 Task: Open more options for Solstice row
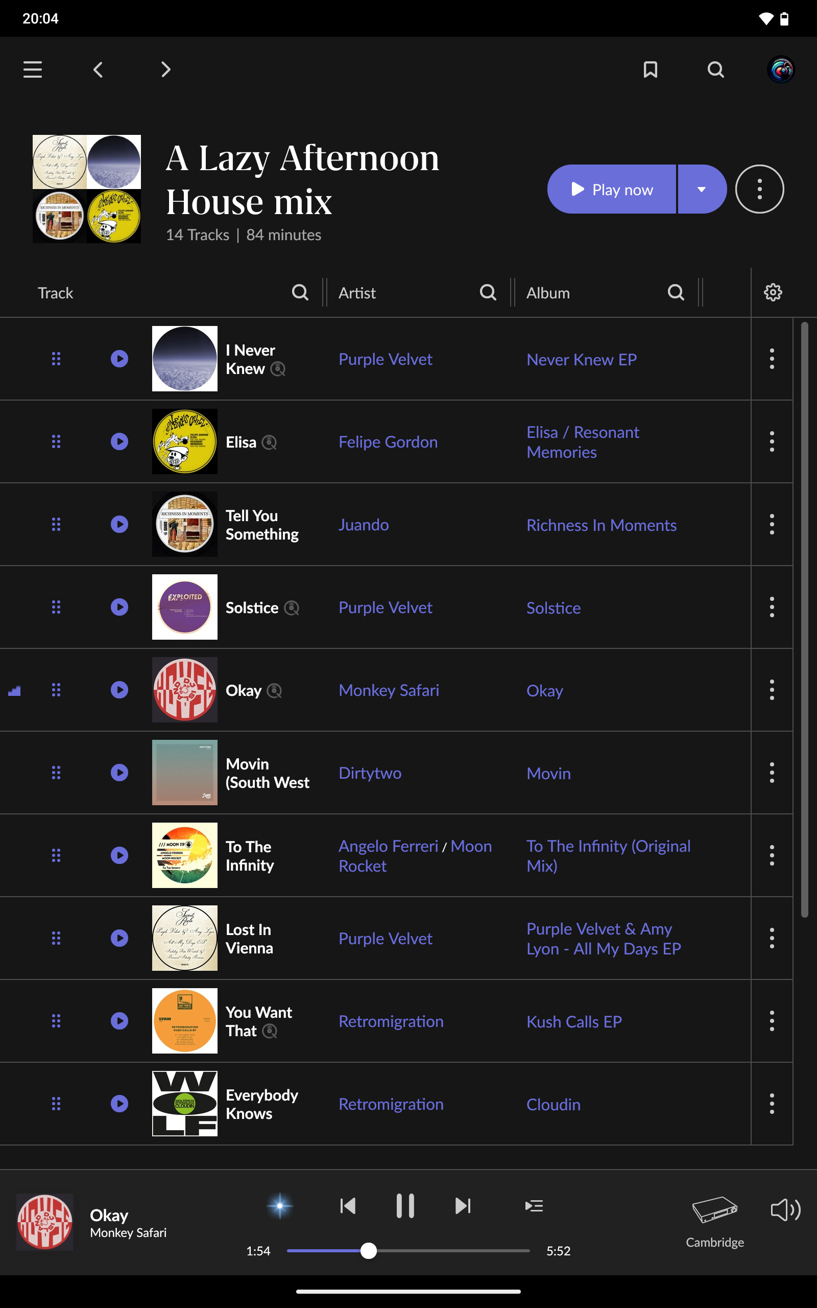click(x=772, y=607)
